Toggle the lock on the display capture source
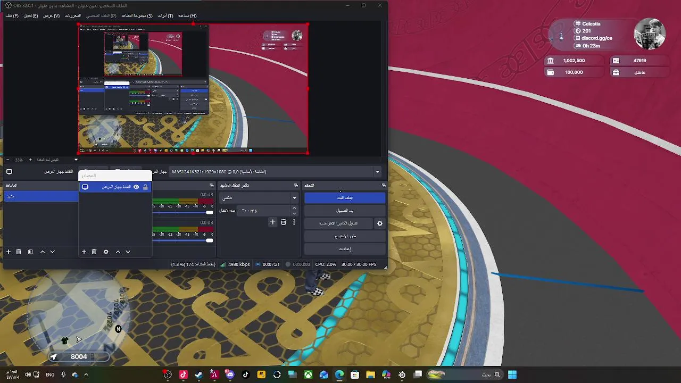 (145, 187)
